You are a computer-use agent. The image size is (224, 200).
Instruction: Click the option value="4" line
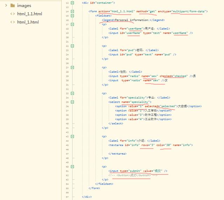tap(143, 119)
